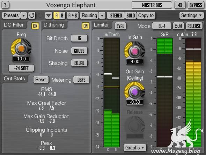
Task: Click the Max Gain Reduction label
Action: pos(46,116)
